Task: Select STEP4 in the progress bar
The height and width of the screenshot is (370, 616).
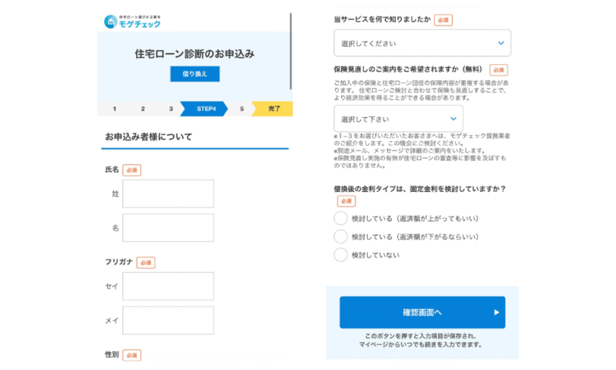Action: click(204, 109)
